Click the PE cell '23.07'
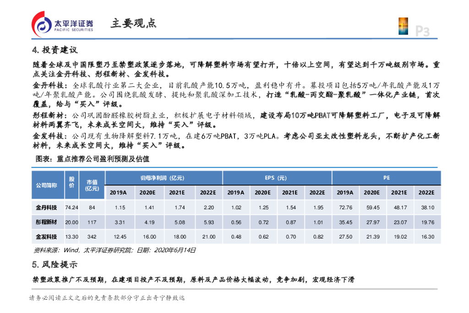The width and height of the screenshot is (469, 313). [400, 222]
